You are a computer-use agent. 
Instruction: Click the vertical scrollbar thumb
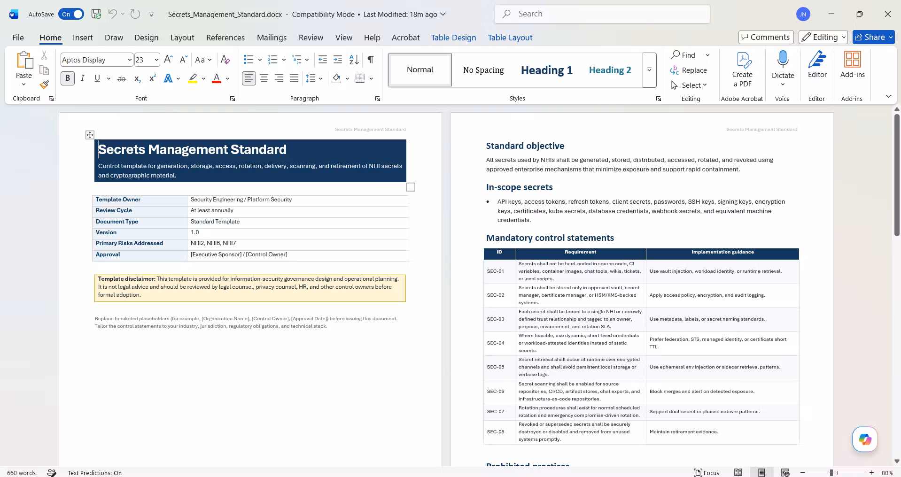click(897, 175)
